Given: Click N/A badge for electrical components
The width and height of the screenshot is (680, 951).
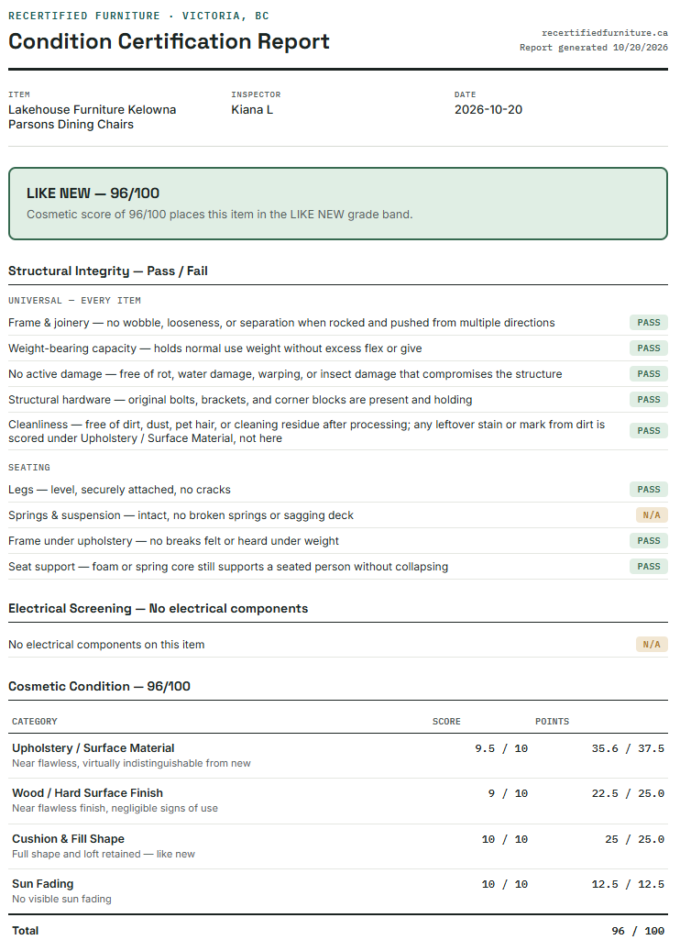Looking at the screenshot, I should (652, 644).
